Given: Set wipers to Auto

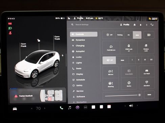Looking at the screenshot, I should pyautogui.click(x=122, y=60).
